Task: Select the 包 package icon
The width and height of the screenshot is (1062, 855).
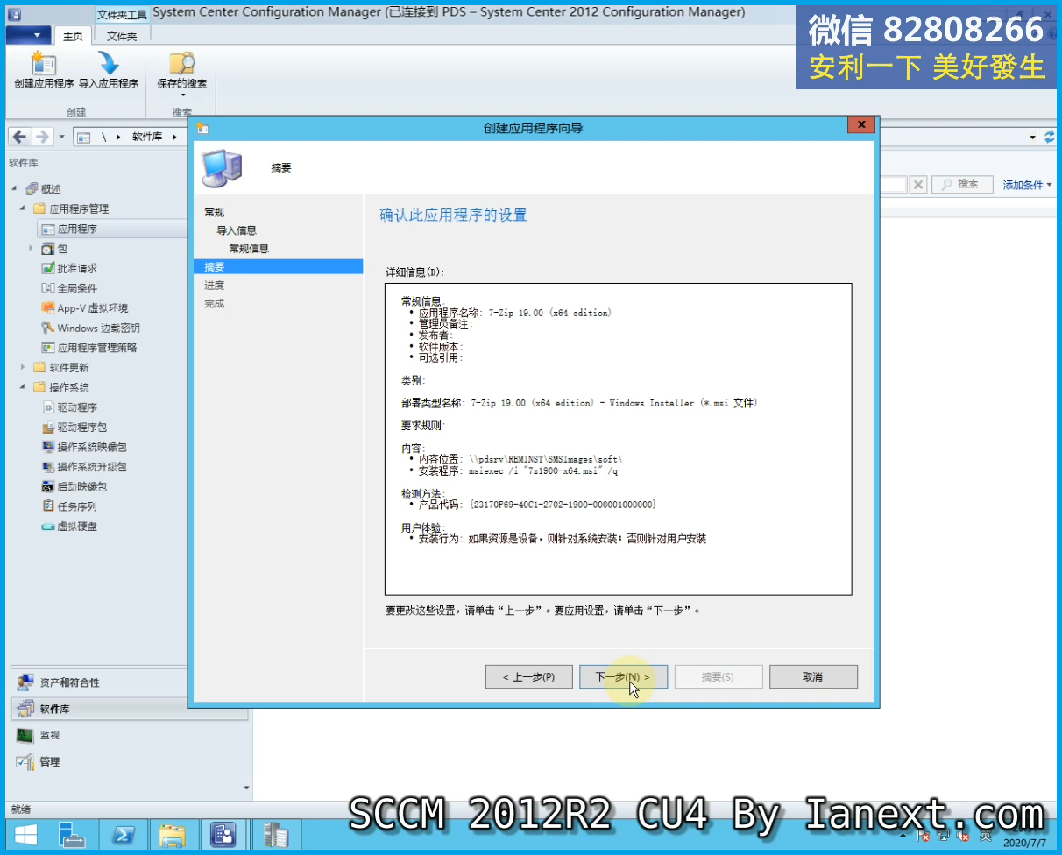Action: [x=48, y=249]
